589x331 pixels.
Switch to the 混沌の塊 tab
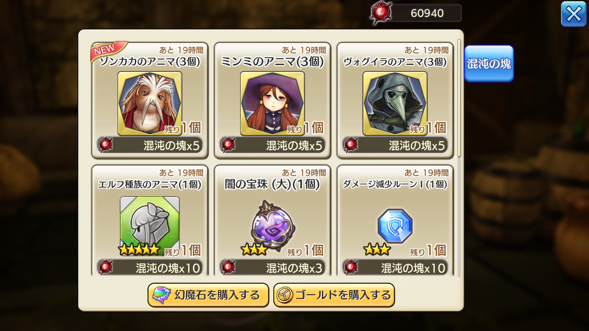[489, 64]
